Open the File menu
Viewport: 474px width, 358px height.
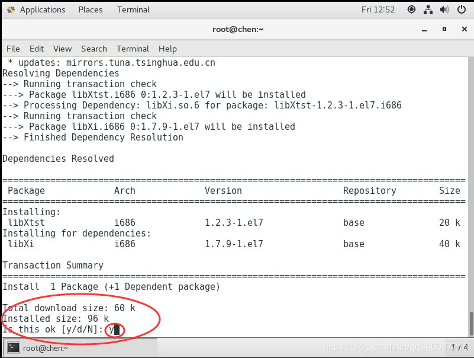pos(13,49)
